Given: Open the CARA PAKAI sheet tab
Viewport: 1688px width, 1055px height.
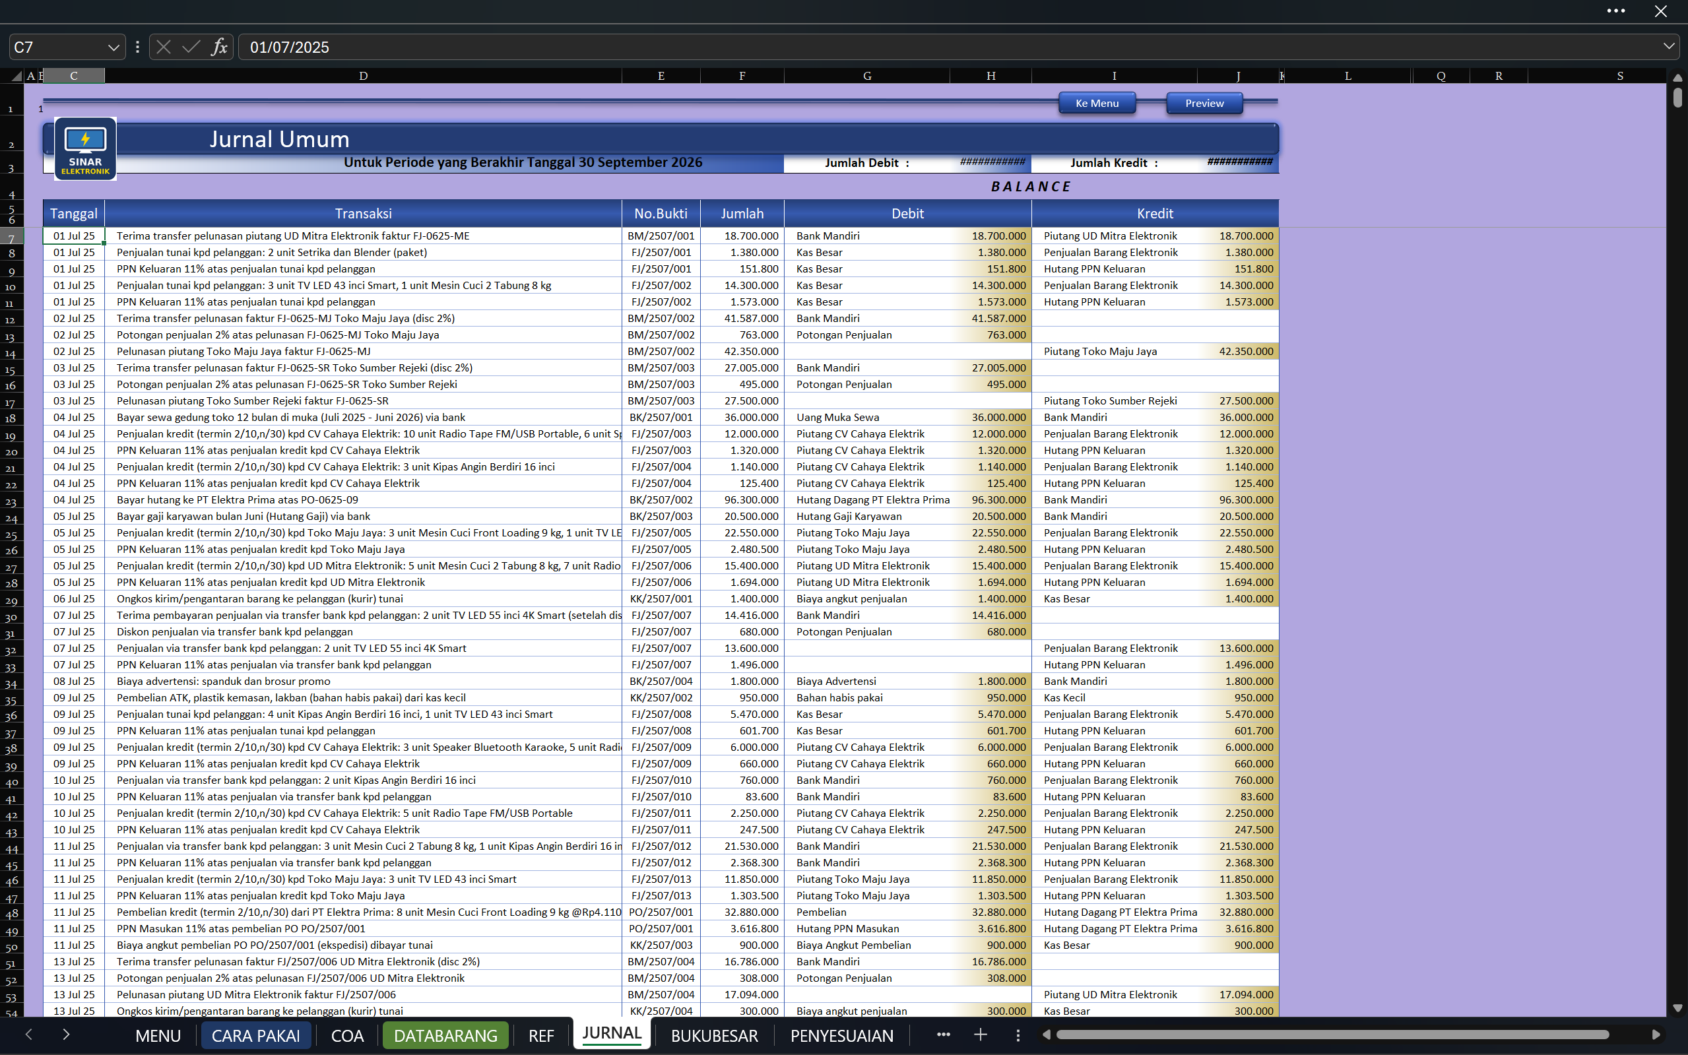Looking at the screenshot, I should tap(255, 1035).
